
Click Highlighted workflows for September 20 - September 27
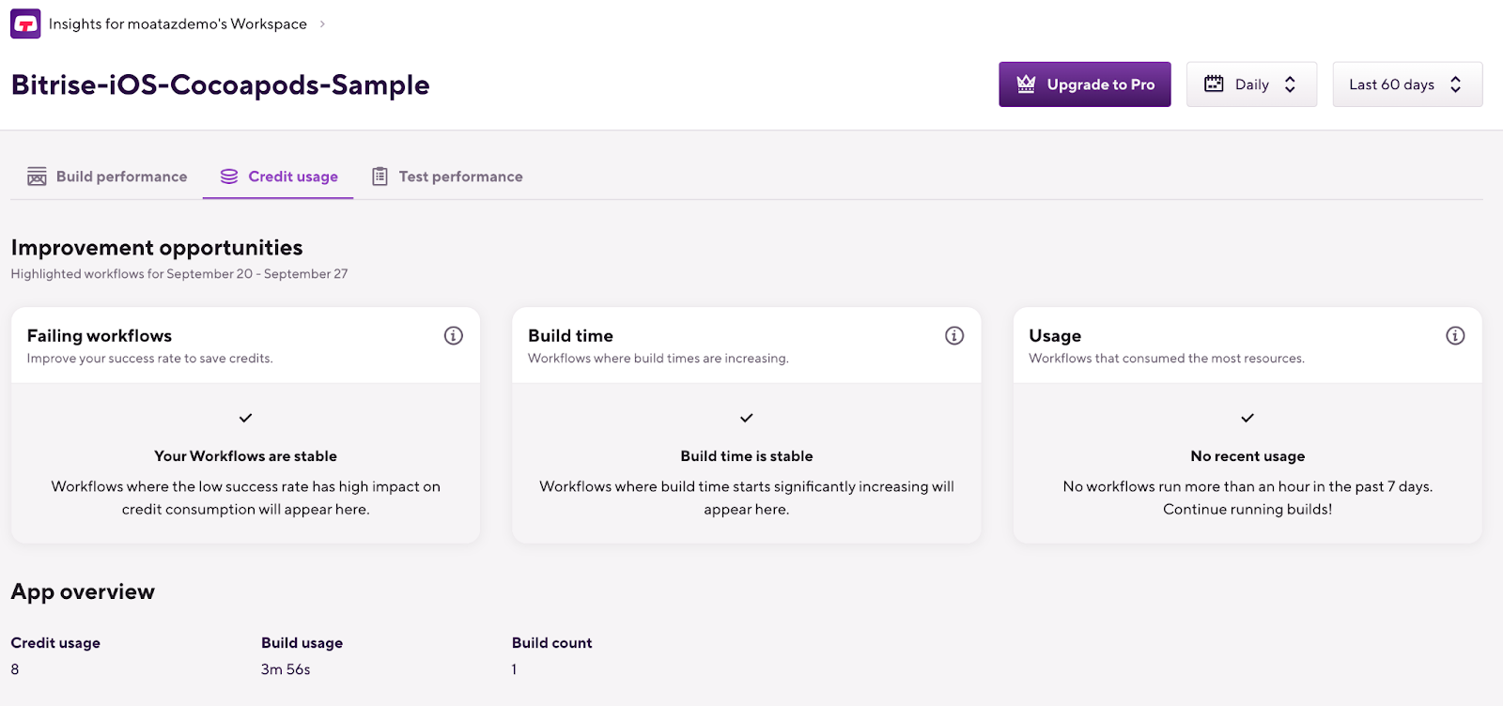pos(179,274)
